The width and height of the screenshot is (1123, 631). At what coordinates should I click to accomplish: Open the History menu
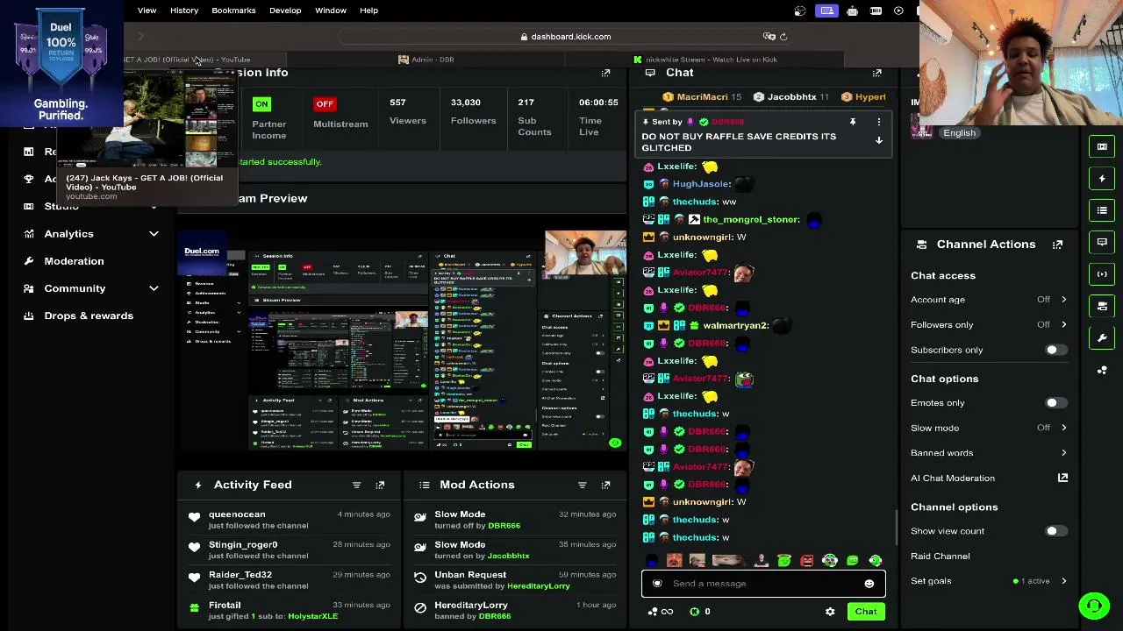(184, 11)
